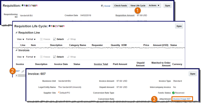Click the Category Name column header

[x=77, y=45]
